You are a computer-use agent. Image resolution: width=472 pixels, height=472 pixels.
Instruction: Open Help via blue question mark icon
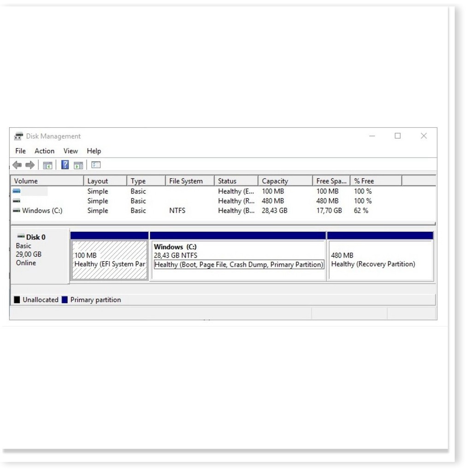click(x=65, y=165)
